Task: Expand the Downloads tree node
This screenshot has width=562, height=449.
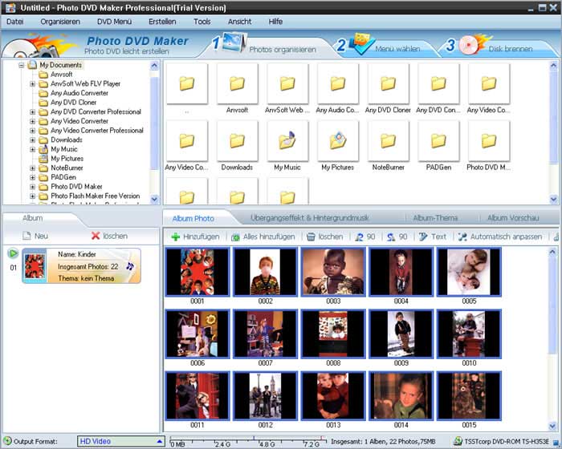Action: coord(32,140)
